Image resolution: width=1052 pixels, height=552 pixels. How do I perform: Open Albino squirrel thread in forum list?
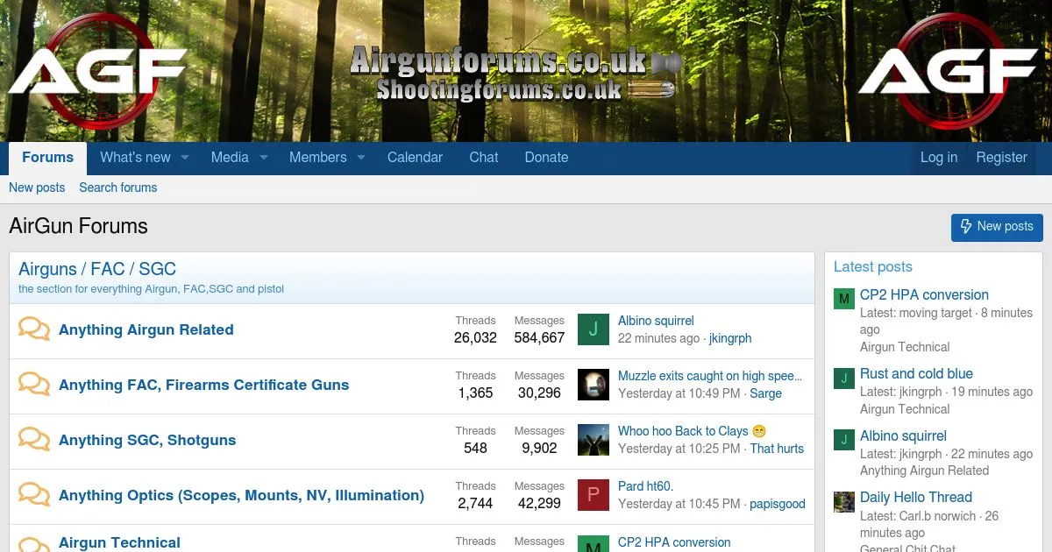656,321
